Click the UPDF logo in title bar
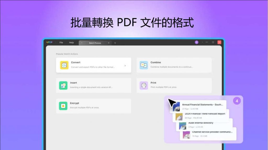The height and width of the screenshot is (150, 268). pyautogui.click(x=49, y=42)
